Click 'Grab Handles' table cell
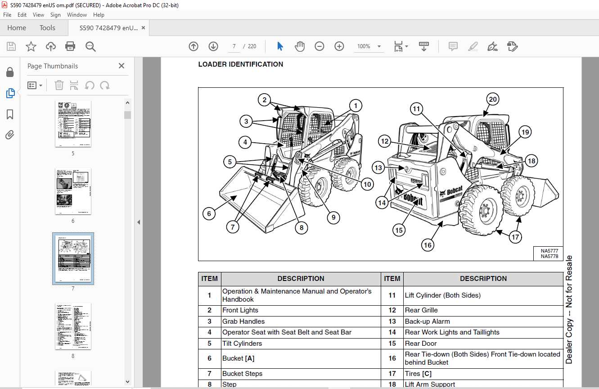The width and height of the screenshot is (599, 389). 301,321
